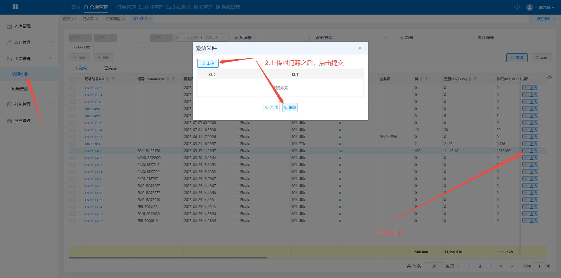Click the admin user avatar icon

tap(529, 7)
